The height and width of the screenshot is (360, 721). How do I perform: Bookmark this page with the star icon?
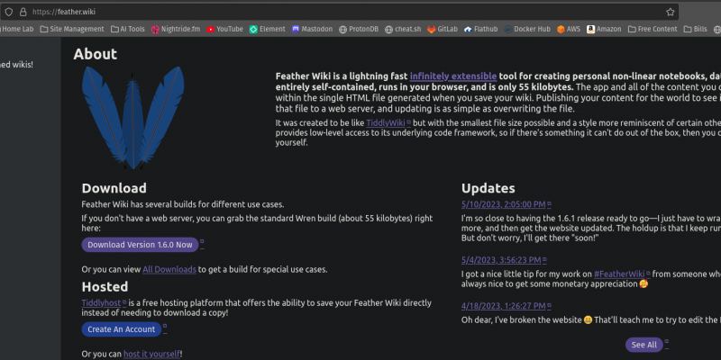tap(671, 12)
